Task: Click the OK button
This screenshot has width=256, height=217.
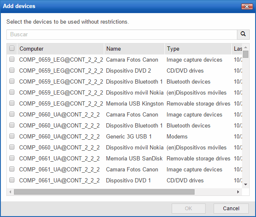Action: pos(189,208)
